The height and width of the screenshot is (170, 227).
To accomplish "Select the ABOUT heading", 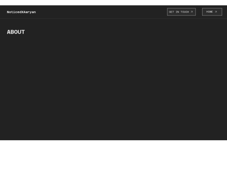I will tap(16, 32).
